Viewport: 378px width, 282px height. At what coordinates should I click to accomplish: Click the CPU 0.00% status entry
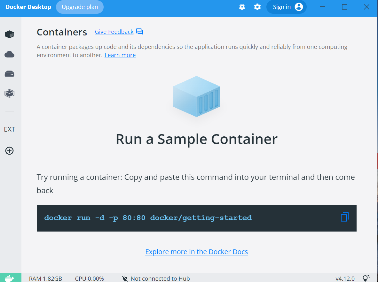(90, 278)
